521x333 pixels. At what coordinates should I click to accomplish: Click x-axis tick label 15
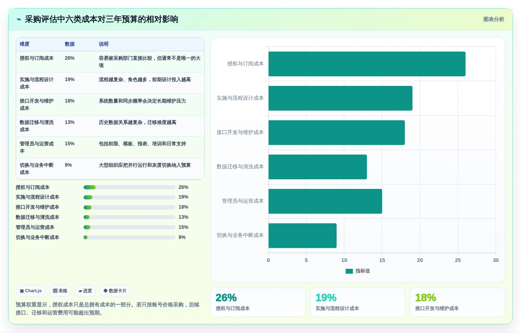382,260
